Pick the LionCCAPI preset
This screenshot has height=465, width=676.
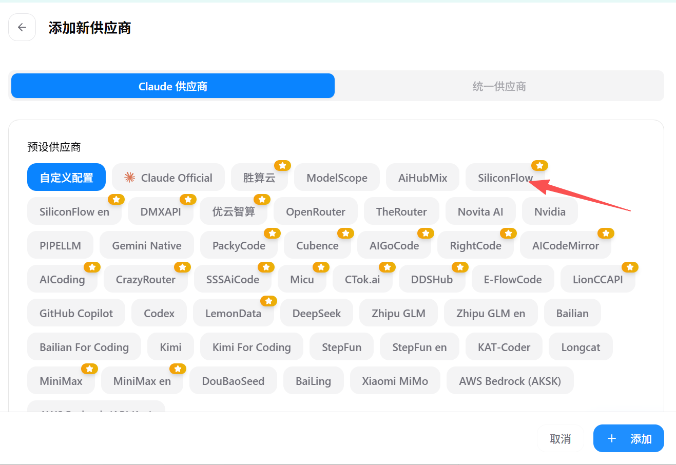(x=597, y=279)
